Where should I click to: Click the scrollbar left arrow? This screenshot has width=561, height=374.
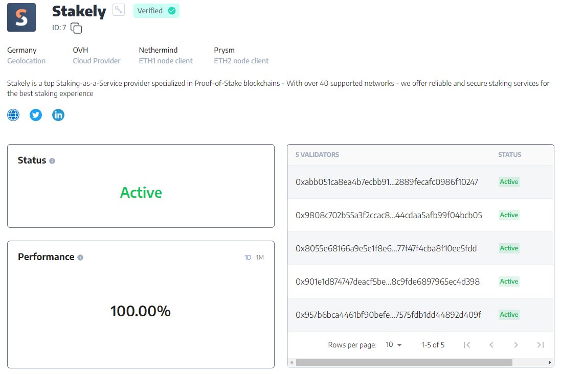pos(291,363)
